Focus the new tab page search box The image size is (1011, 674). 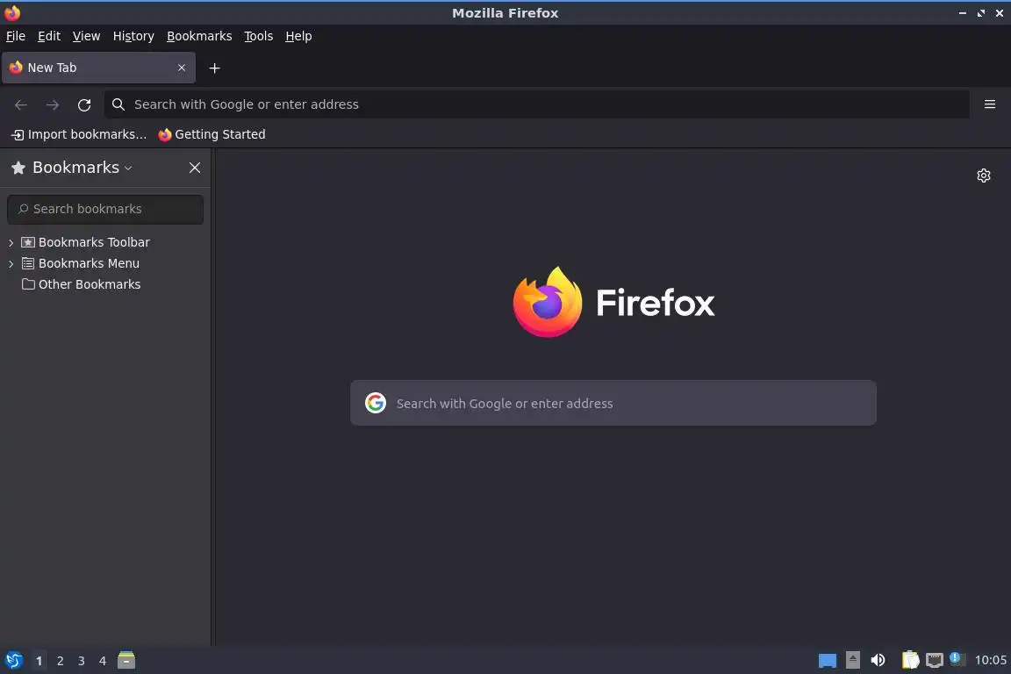613,403
